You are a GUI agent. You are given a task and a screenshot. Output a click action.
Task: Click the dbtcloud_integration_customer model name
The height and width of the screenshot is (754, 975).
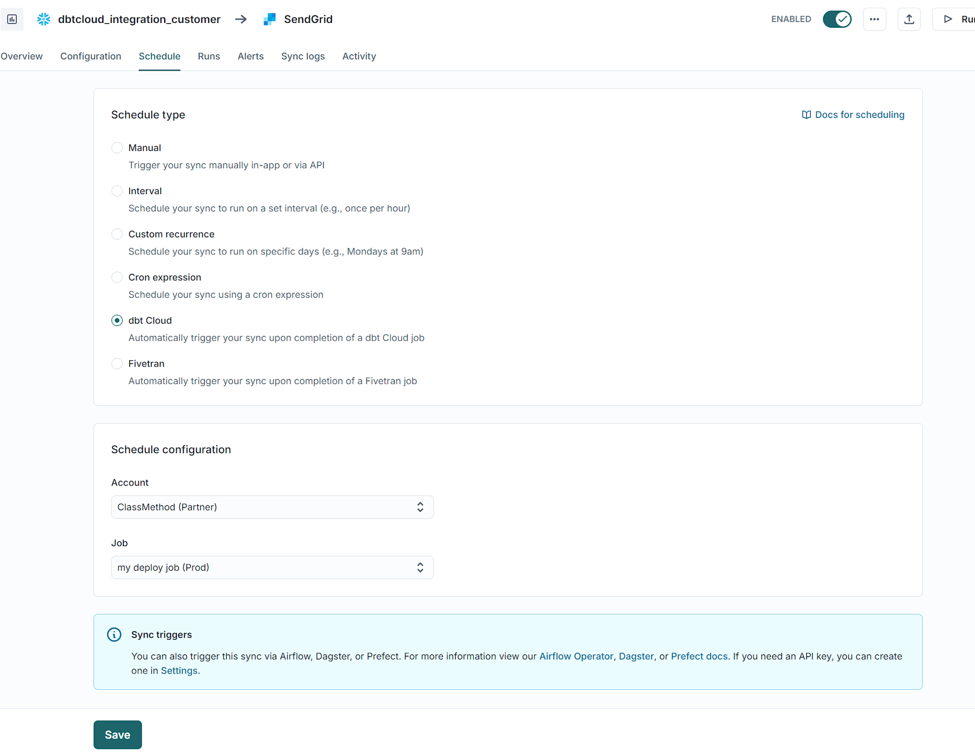click(139, 19)
